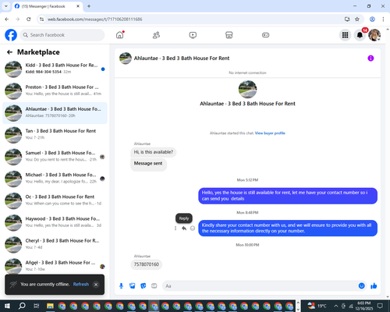Open a new browser tab
This screenshot has width=390, height=312.
pos(89,6)
